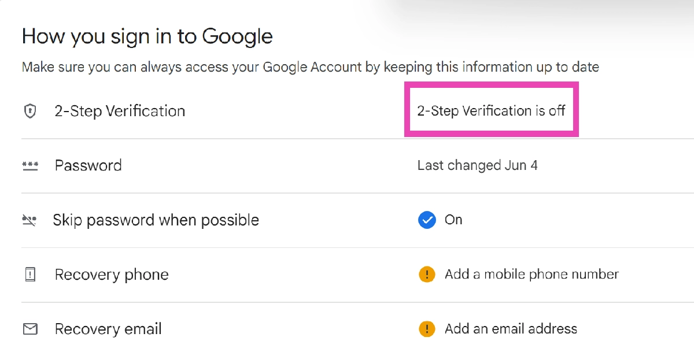The width and height of the screenshot is (694, 363).
Task: Click the "On" status text
Action: coord(453,220)
